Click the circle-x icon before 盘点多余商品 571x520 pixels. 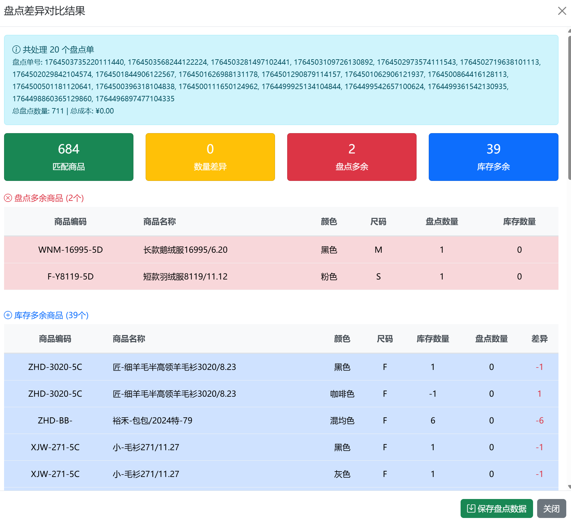7,198
